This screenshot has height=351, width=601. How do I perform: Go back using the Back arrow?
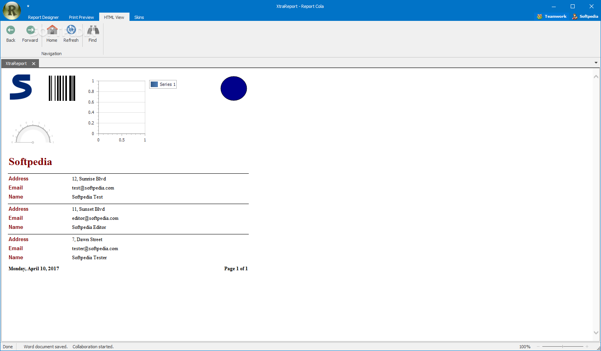[11, 34]
